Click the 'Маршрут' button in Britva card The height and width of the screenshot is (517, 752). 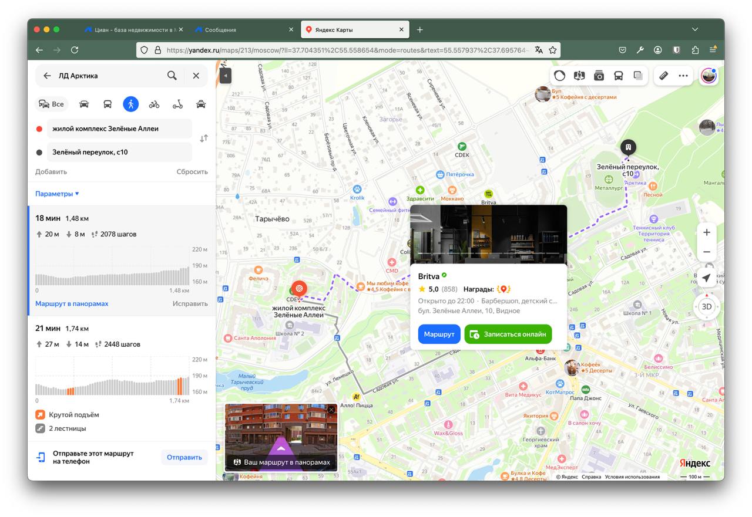click(x=439, y=334)
